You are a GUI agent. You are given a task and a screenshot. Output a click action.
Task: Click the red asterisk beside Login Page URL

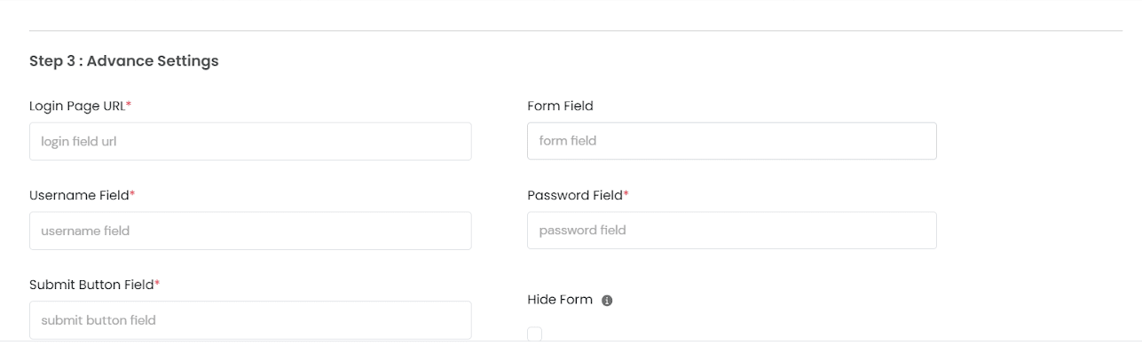pyautogui.click(x=129, y=105)
